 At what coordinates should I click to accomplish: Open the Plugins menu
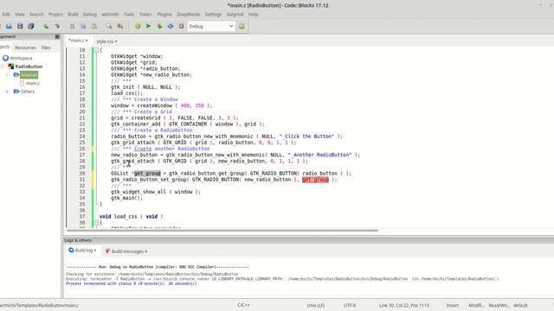164,15
